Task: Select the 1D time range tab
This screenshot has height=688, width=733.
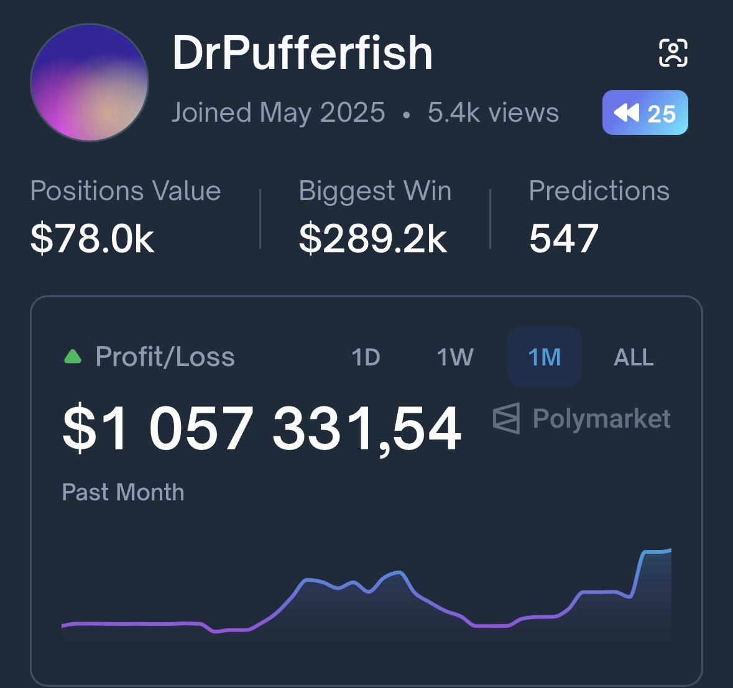Action: pyautogui.click(x=366, y=357)
